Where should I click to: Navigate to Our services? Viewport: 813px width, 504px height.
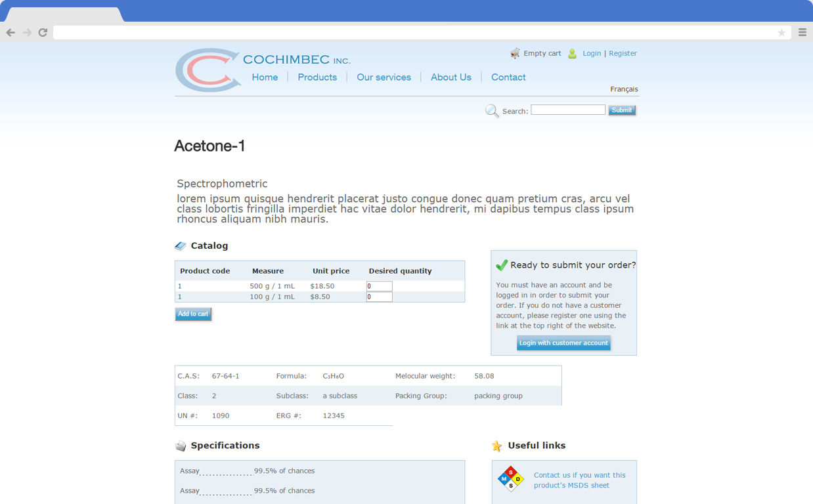point(384,77)
